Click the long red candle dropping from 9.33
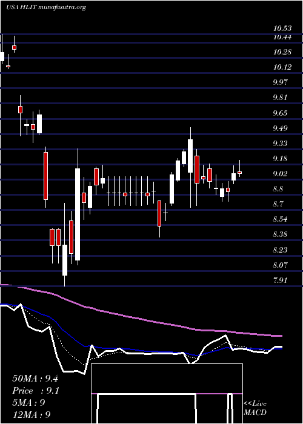303x424 pixels. click(x=45, y=176)
